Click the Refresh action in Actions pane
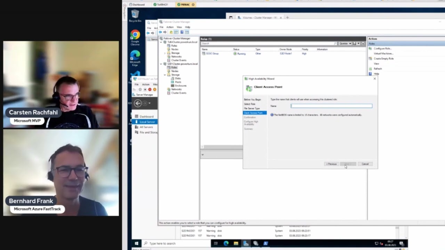 [x=378, y=69]
